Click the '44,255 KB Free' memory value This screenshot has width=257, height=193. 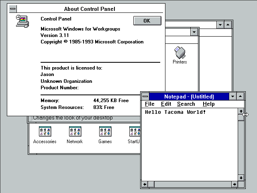tap(111, 101)
